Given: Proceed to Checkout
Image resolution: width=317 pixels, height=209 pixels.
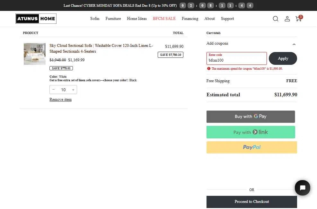Looking at the screenshot, I should (252, 202).
